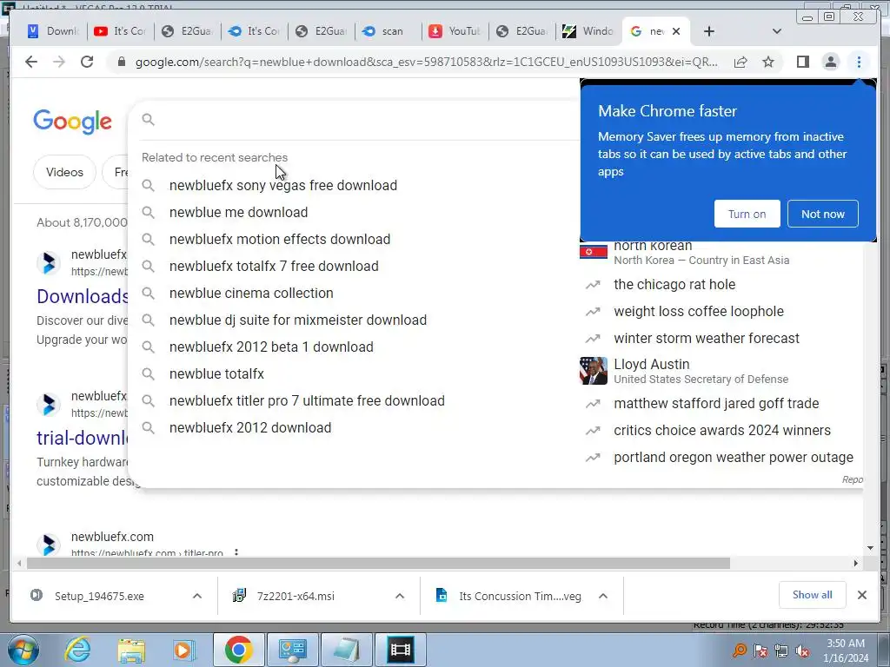Close the downloads bar
Image resolution: width=890 pixels, height=667 pixels.
[861, 595]
